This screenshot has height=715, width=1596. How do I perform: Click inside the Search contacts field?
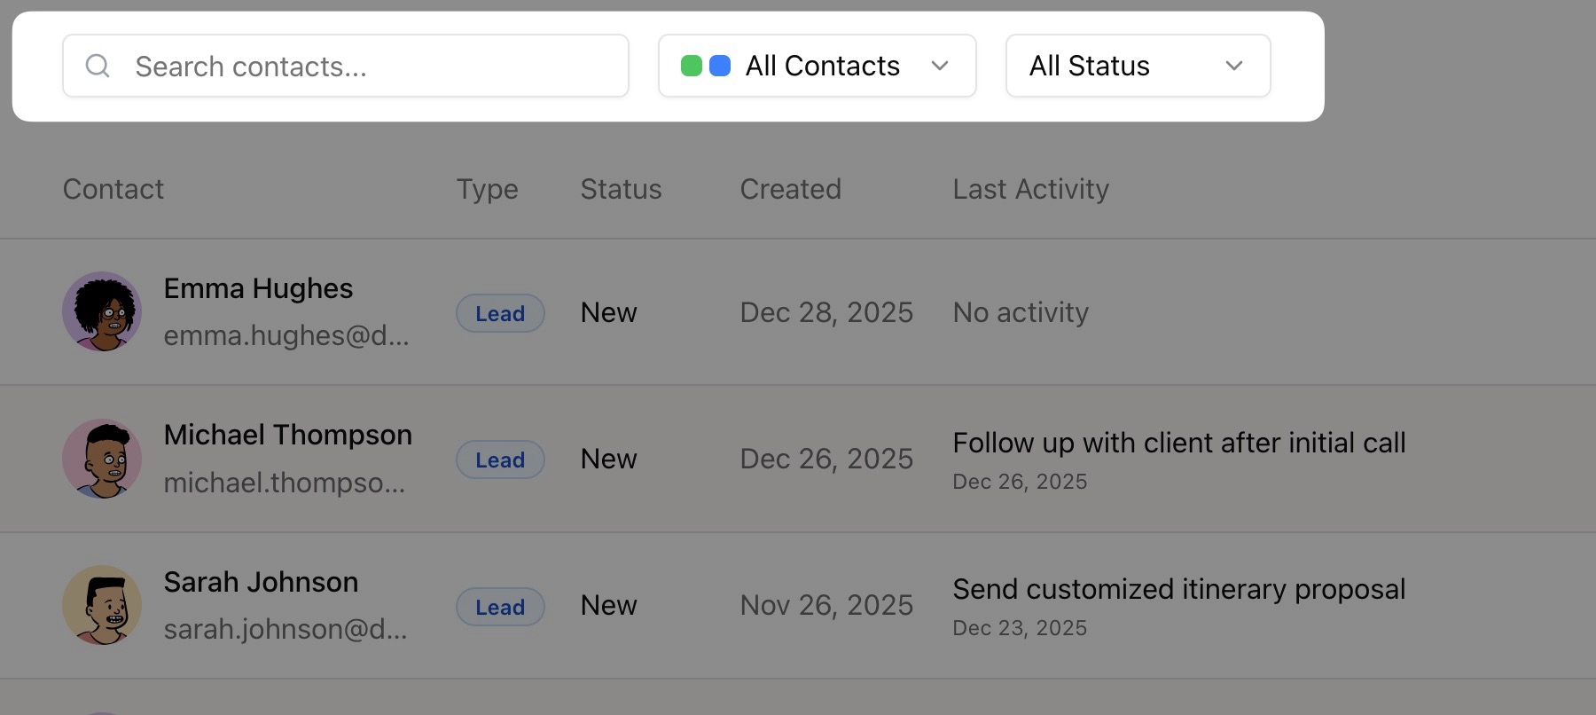[372, 66]
